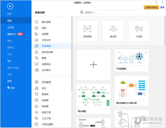Click the search magnifier icon

(82, 12)
